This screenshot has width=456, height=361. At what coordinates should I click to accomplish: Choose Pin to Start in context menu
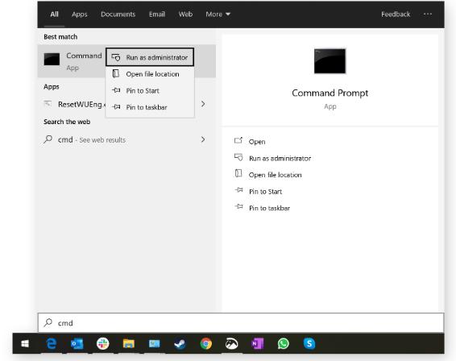click(150, 90)
